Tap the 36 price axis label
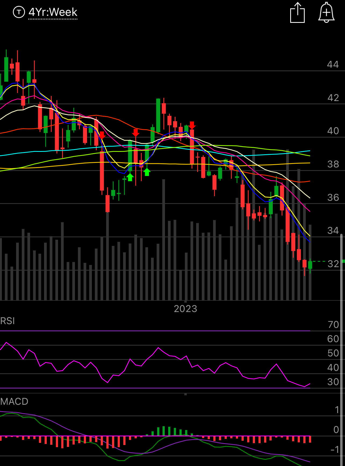Viewport: 345px width, 466px height. pos(333,198)
